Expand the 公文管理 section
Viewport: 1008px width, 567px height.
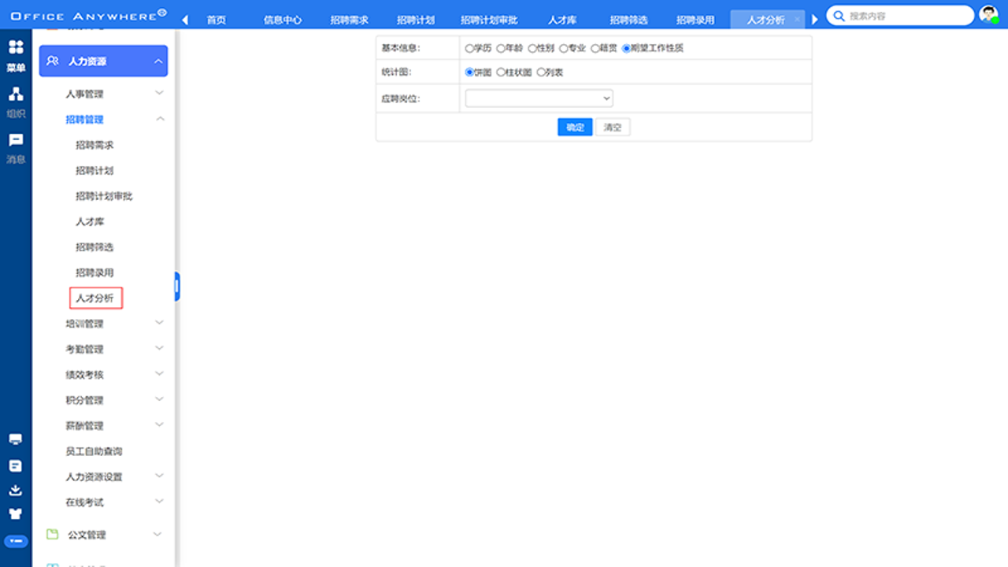click(x=157, y=534)
